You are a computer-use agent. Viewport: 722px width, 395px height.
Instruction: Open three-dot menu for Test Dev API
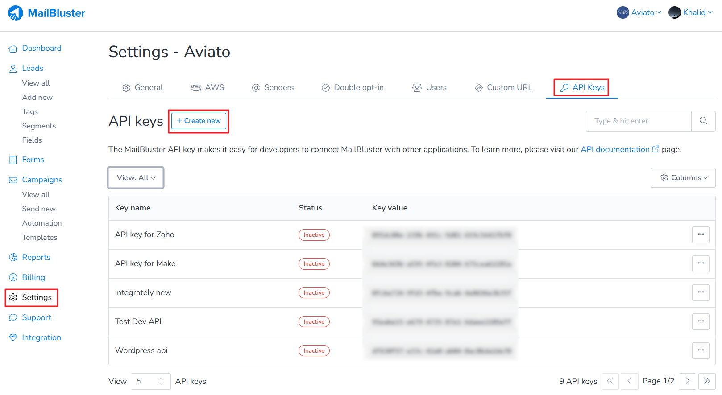coord(701,321)
